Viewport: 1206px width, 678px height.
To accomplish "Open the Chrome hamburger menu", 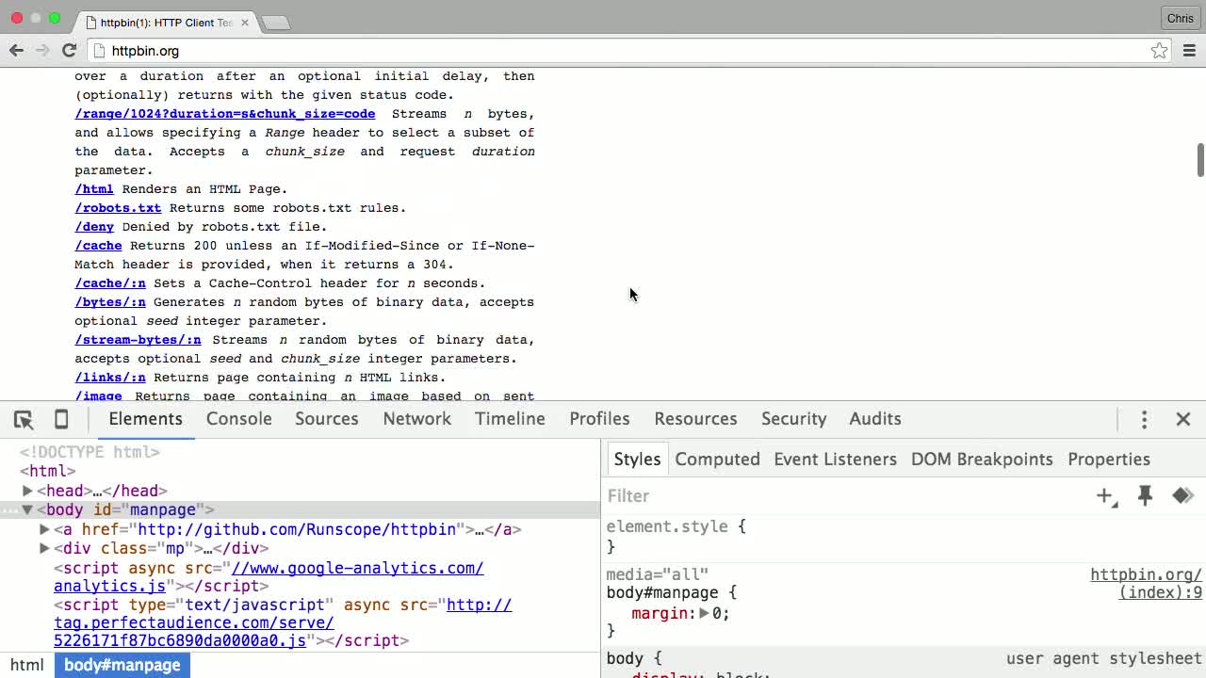I will point(1189,51).
